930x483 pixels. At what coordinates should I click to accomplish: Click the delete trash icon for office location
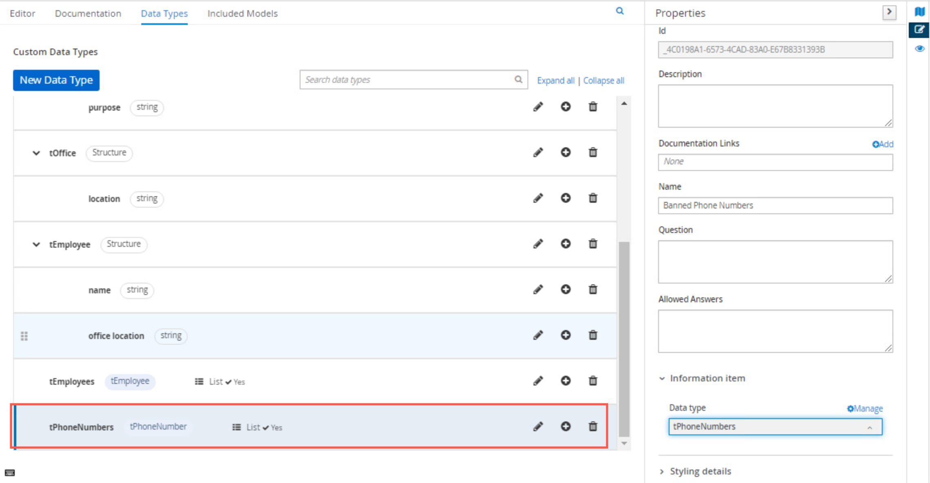[592, 335]
